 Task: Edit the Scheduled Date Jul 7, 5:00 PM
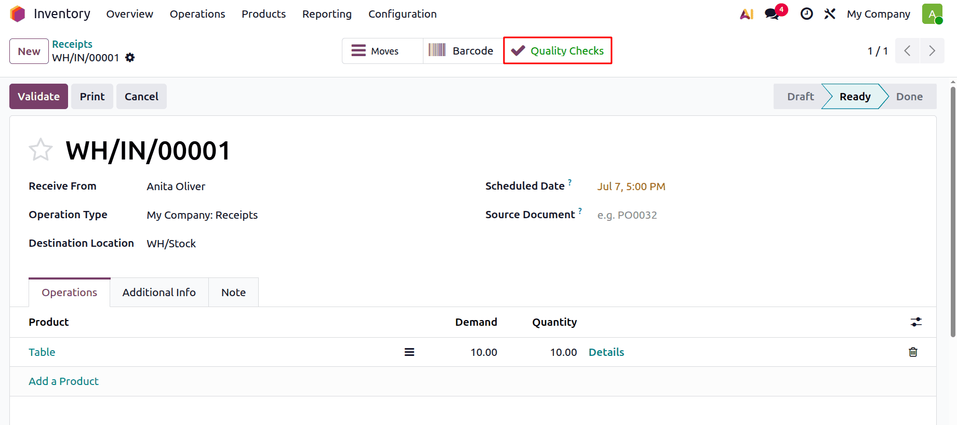coord(631,187)
